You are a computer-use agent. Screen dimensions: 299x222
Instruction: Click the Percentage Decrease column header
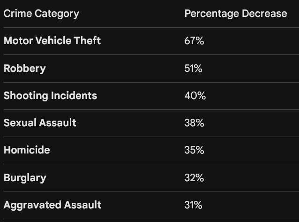tap(236, 14)
